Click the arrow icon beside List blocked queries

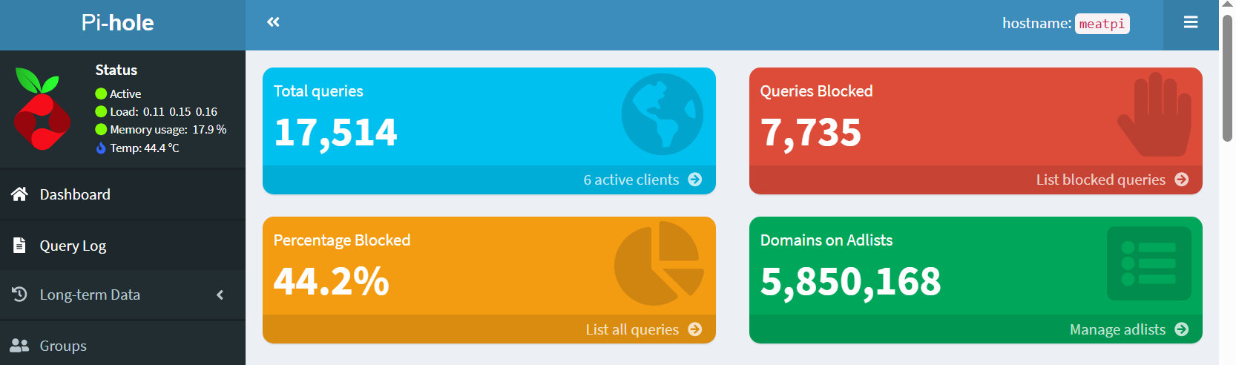click(1181, 180)
